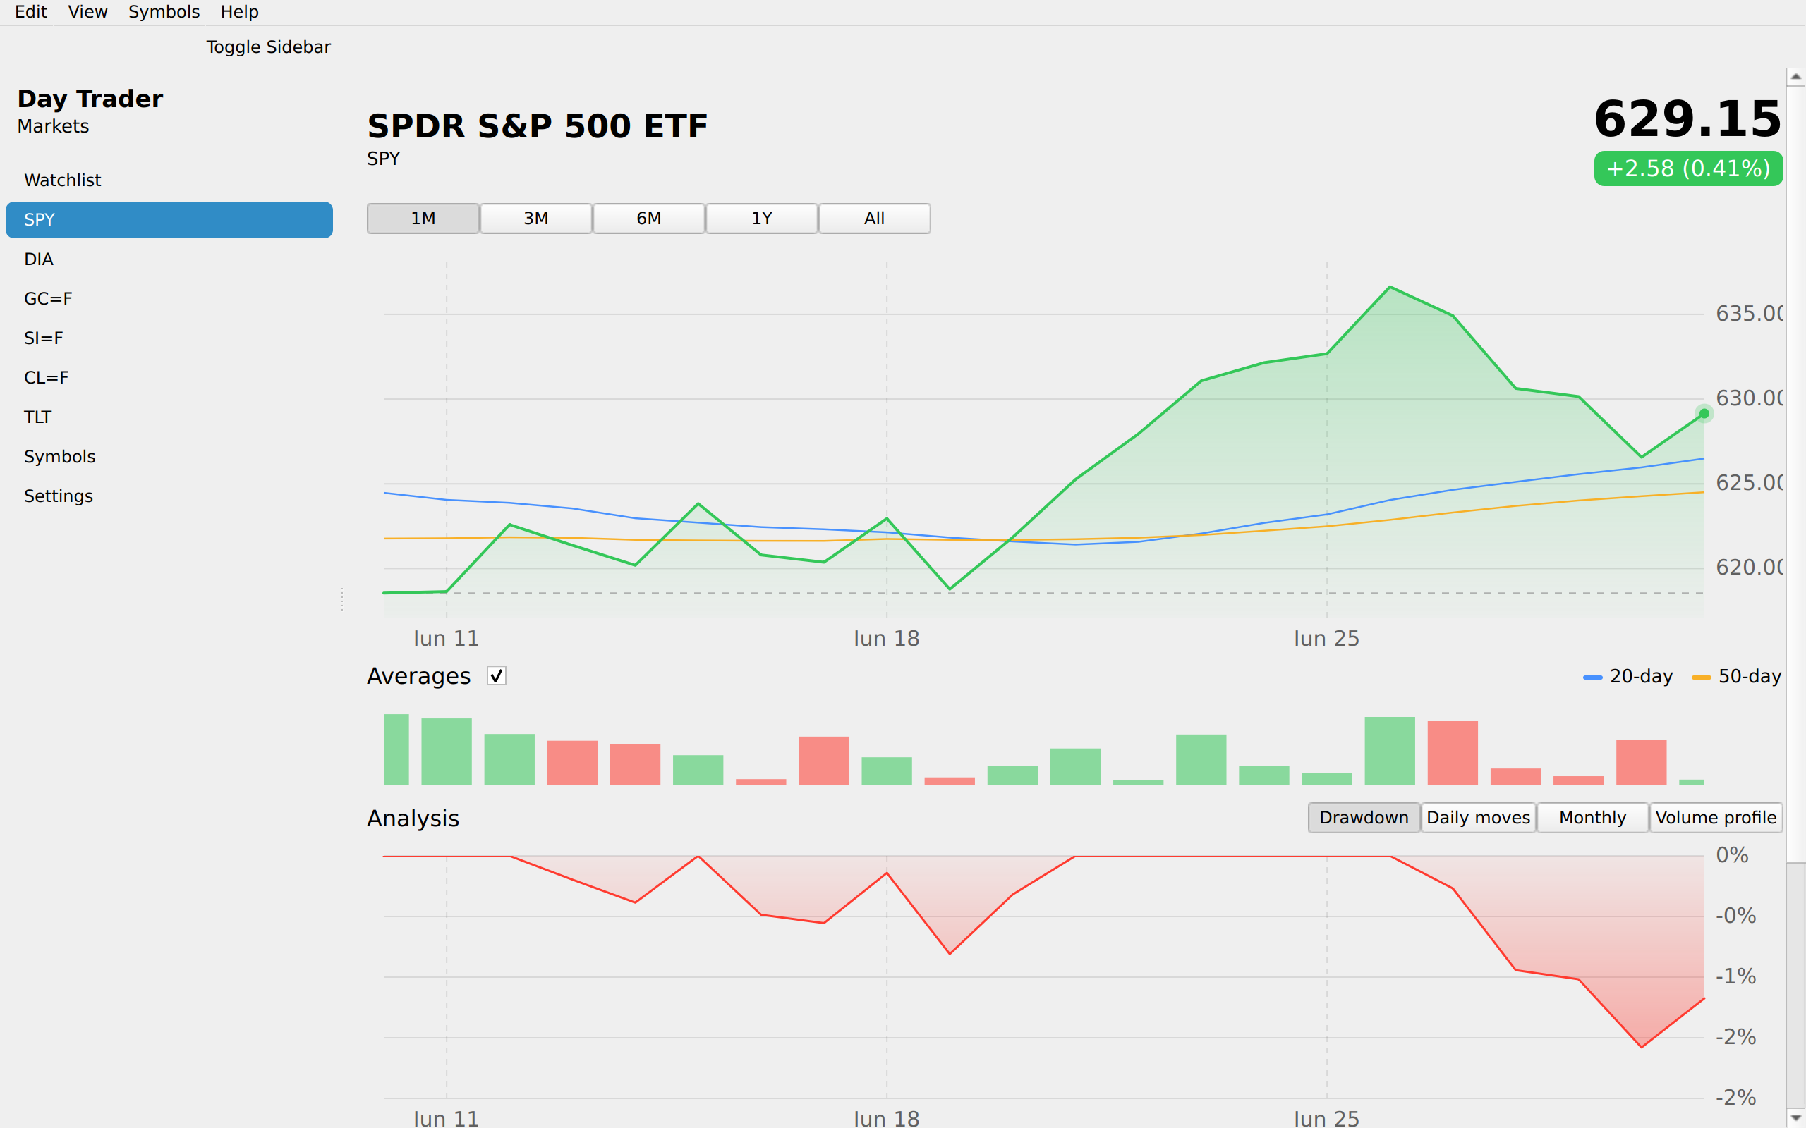Click the Jun 18 label under price chart

pos(887,639)
